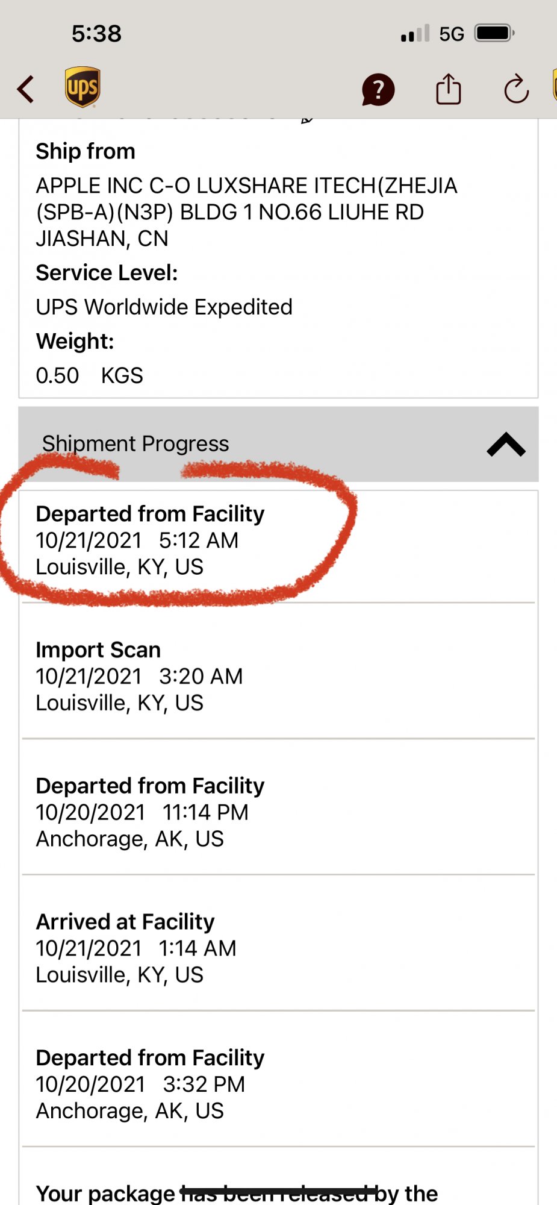Screen dimensions: 557x1205
Task: Tap the 5:38 clock time
Action: (x=96, y=34)
